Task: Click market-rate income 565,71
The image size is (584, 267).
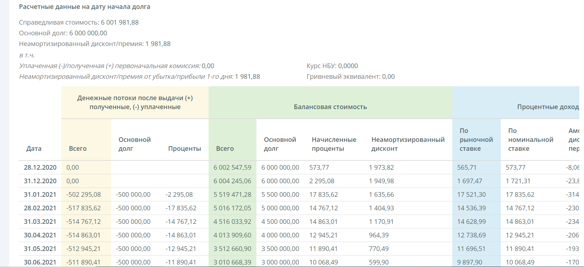Action: pyautogui.click(x=467, y=168)
